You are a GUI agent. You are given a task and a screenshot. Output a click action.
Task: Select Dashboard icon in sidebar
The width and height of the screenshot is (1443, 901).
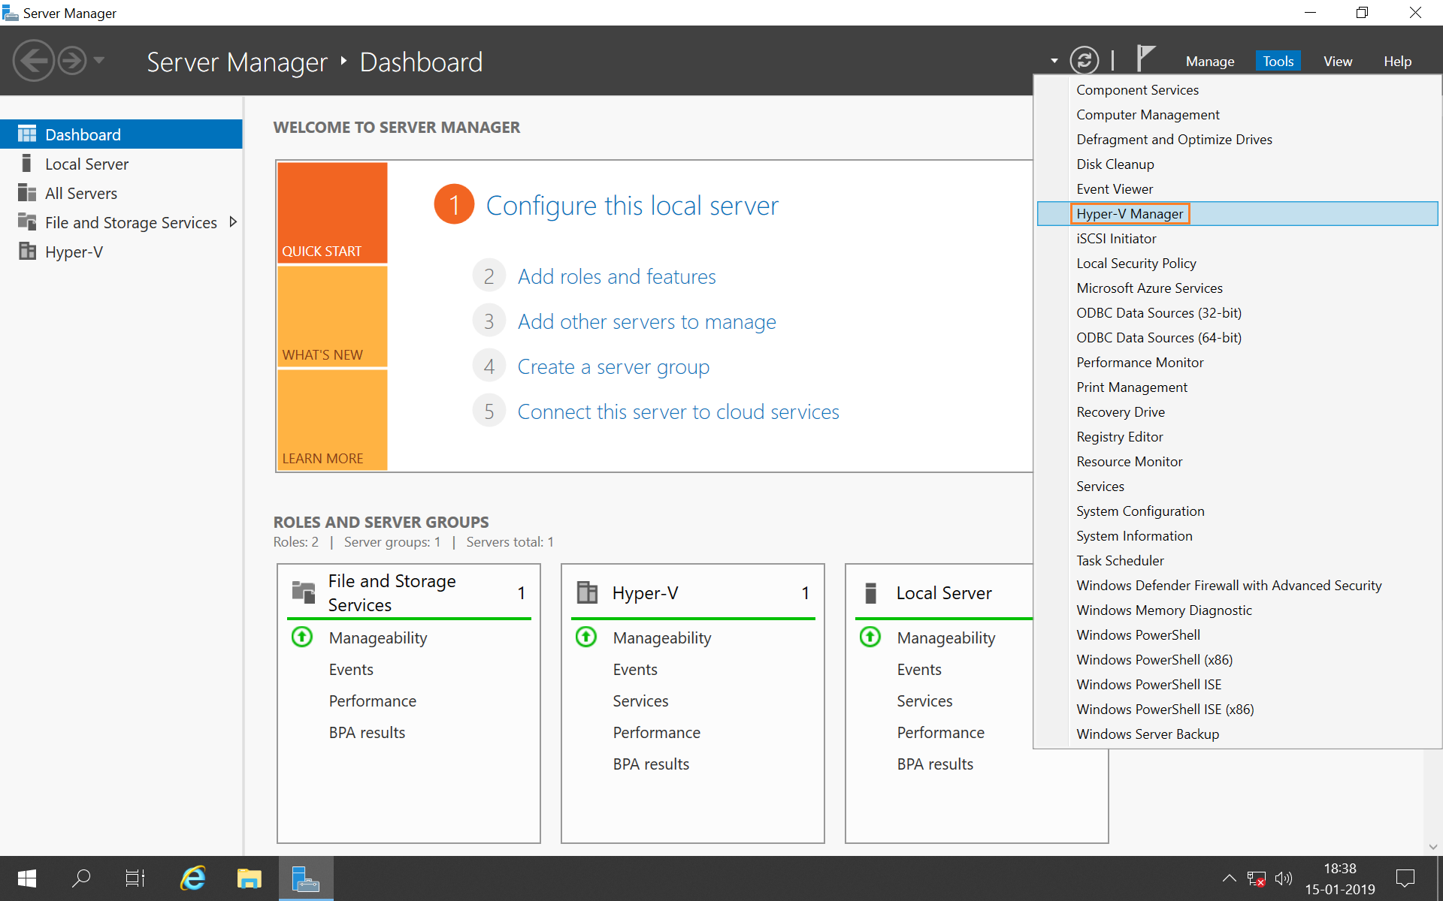pos(27,134)
